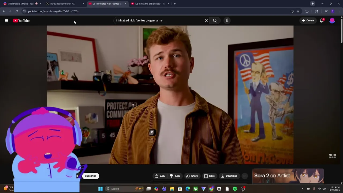343x193 pixels.
Task: Open network Wi-Fi settings in tray
Action: pyautogui.click(x=319, y=189)
